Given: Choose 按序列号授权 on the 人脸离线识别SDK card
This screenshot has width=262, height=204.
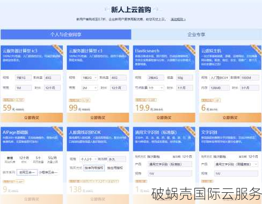Looking at the screenshot, I should (x=94, y=168).
